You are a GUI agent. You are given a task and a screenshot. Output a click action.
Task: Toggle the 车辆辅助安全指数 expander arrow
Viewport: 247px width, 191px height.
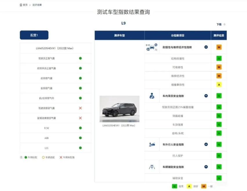[x=206, y=167]
